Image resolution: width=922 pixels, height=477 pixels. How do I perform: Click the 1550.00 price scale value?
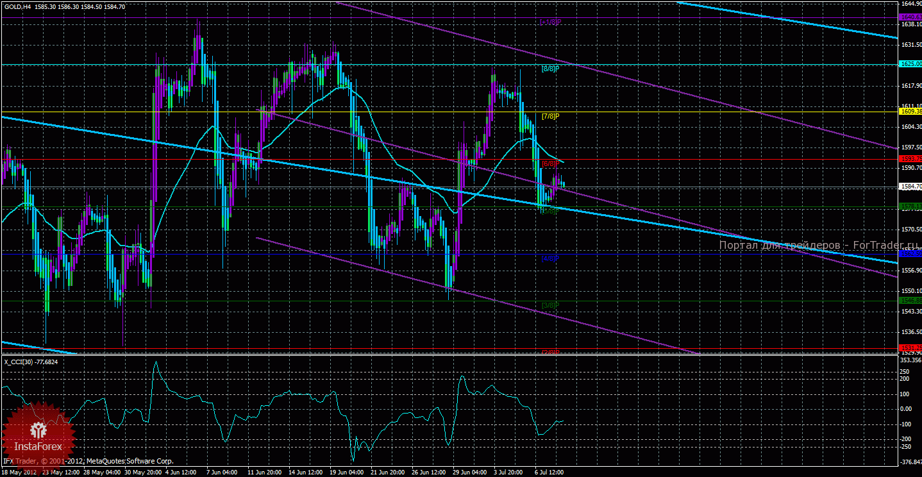[910, 291]
